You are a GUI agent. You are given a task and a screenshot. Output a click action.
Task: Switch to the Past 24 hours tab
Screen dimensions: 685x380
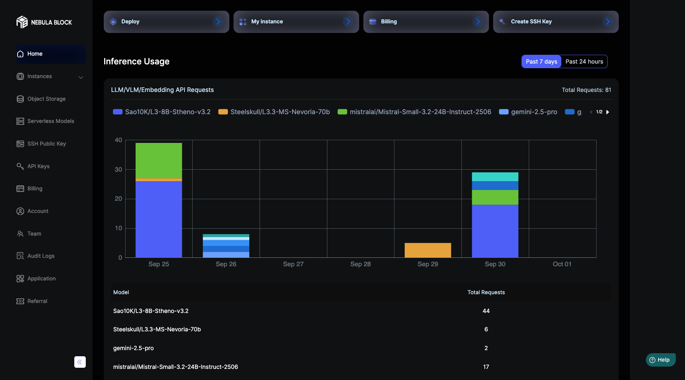[584, 62]
